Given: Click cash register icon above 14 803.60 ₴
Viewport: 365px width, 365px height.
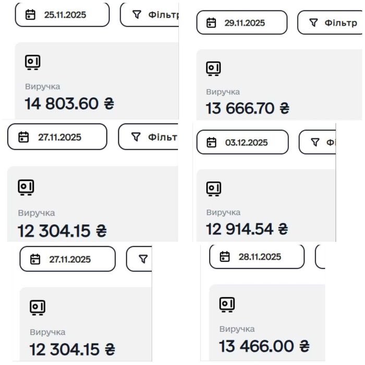Looking at the screenshot, I should pyautogui.click(x=32, y=63).
